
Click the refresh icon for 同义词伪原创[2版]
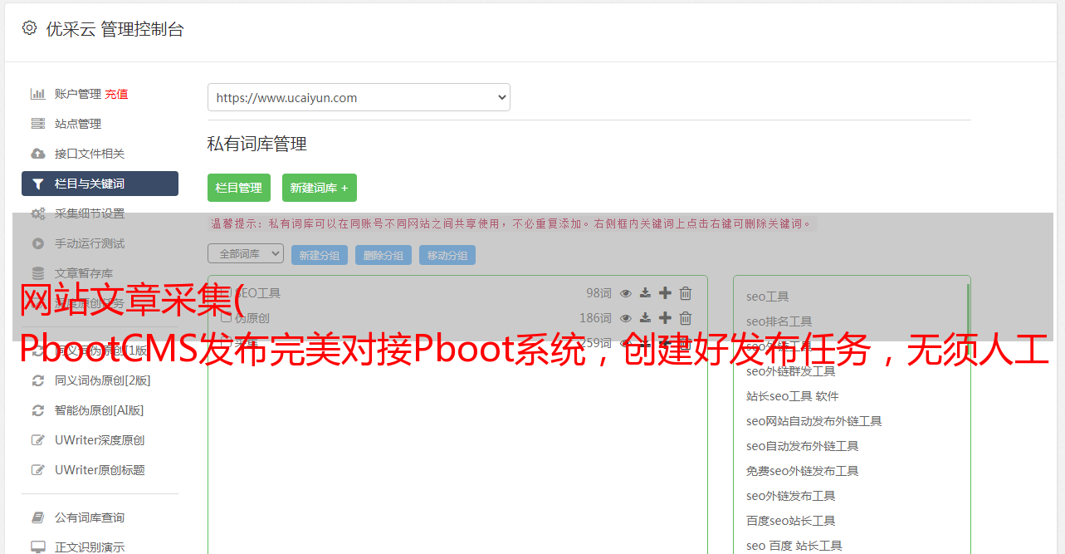tap(38, 380)
